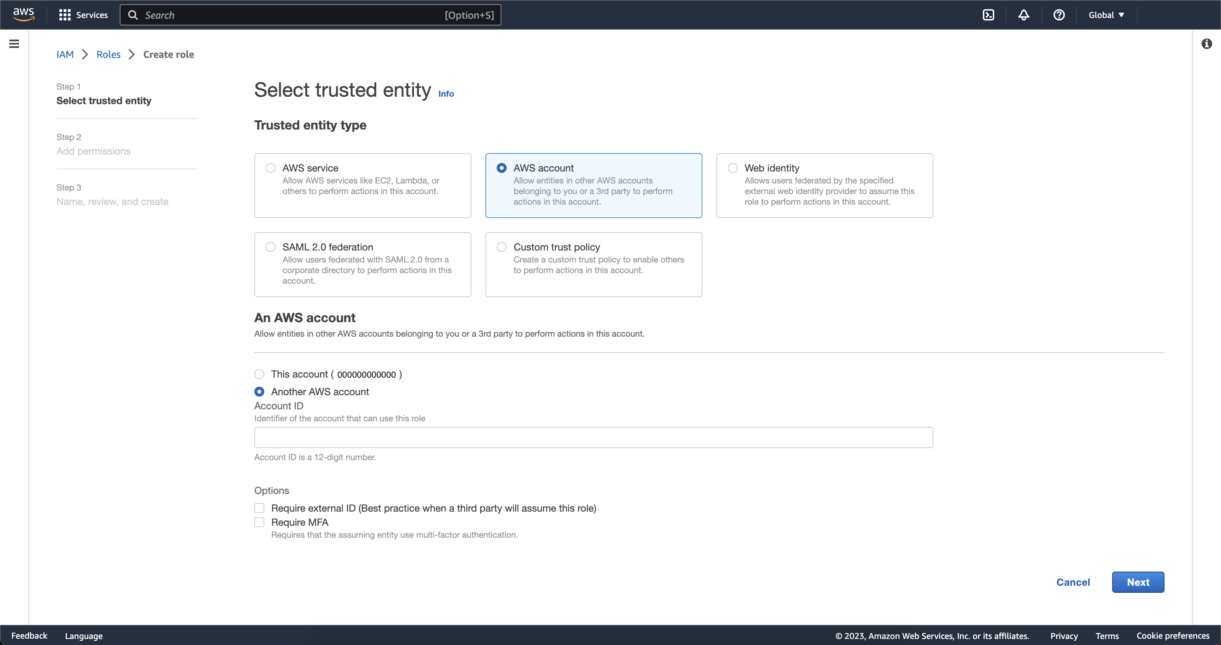Viewport: 1221px width, 645px height.
Task: Expand the Global region dropdown
Action: click(1106, 15)
